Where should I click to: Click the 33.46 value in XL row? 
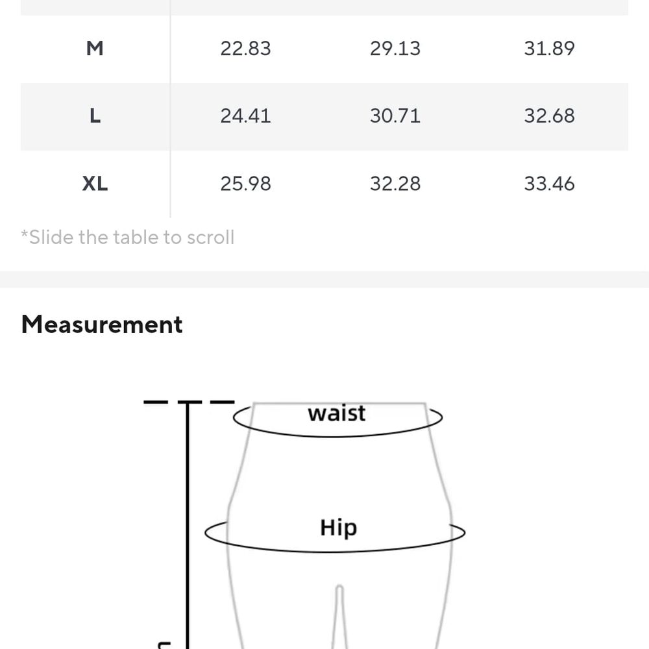point(549,184)
